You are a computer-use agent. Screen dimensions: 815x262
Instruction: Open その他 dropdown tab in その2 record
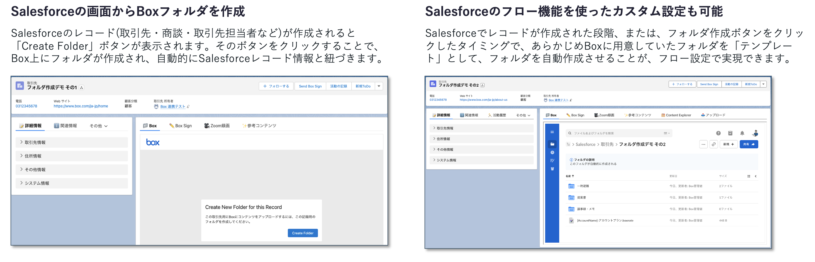pos(523,115)
